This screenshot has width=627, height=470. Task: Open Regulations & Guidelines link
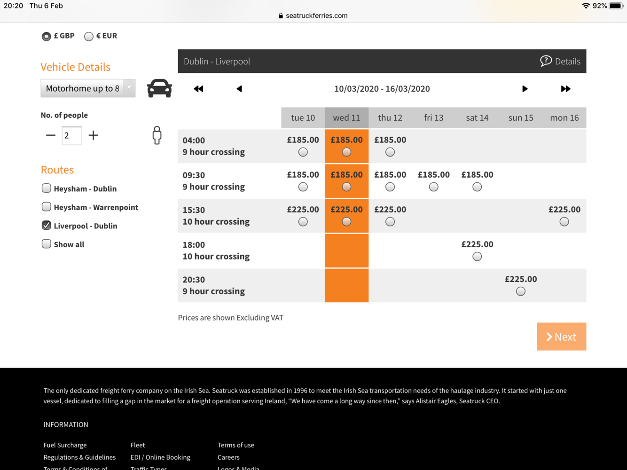pyautogui.click(x=79, y=457)
